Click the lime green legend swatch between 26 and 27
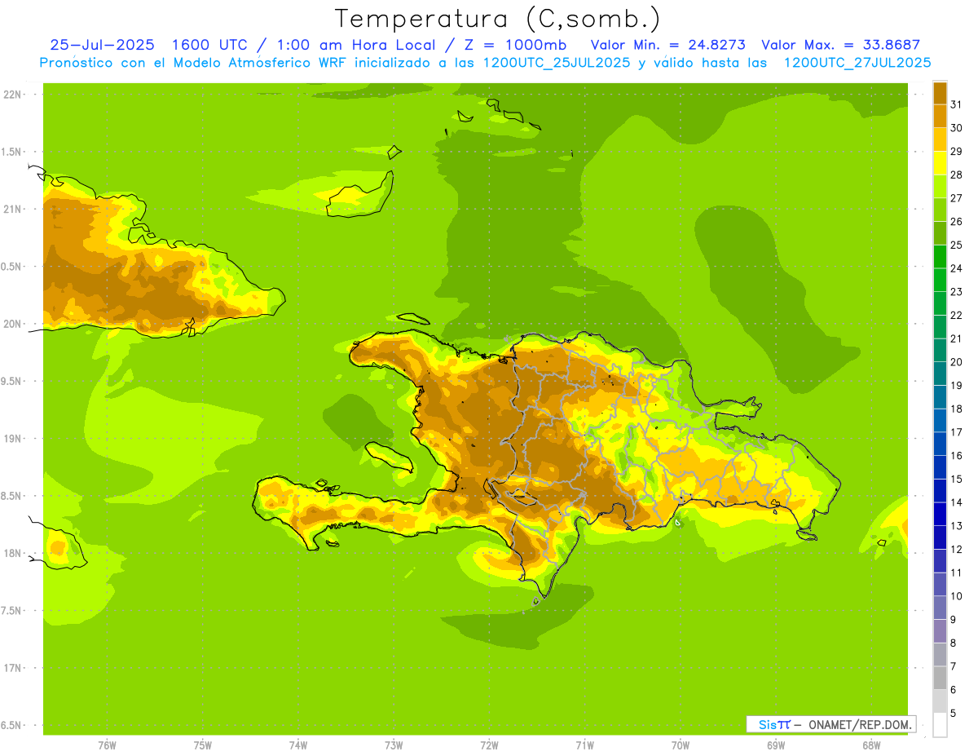The image size is (978, 756). [x=940, y=210]
